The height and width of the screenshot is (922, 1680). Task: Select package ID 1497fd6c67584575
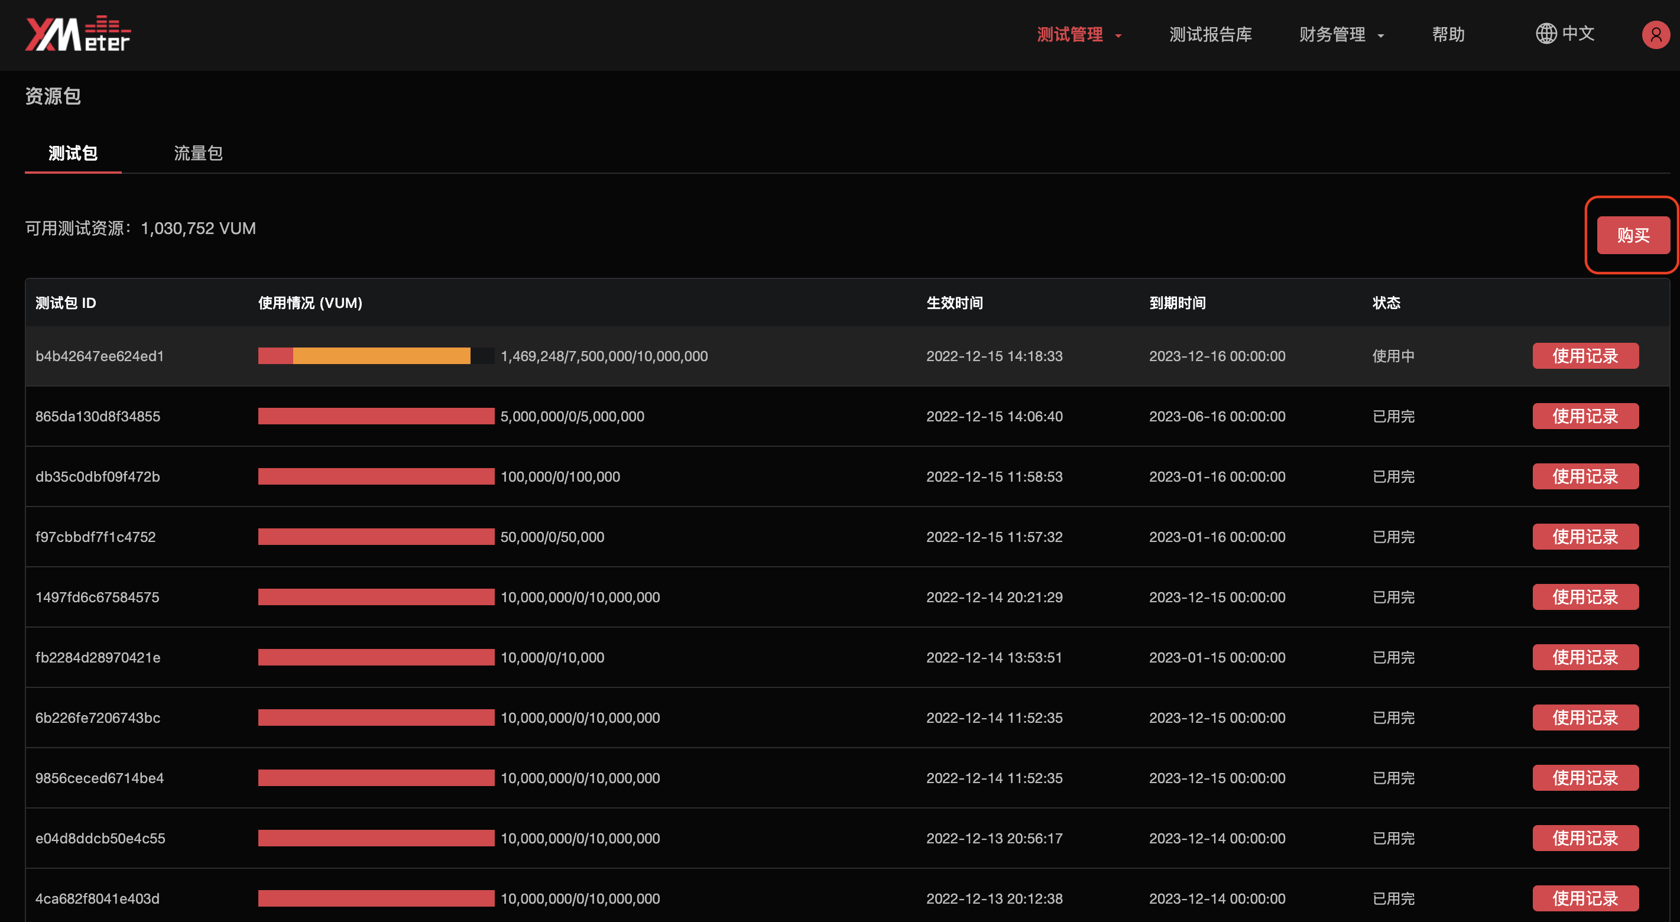(x=97, y=598)
